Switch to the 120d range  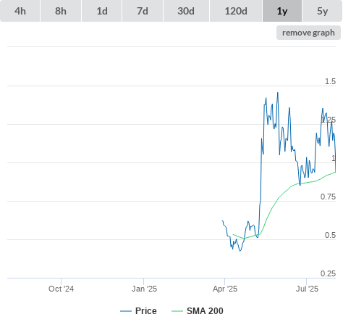click(236, 11)
